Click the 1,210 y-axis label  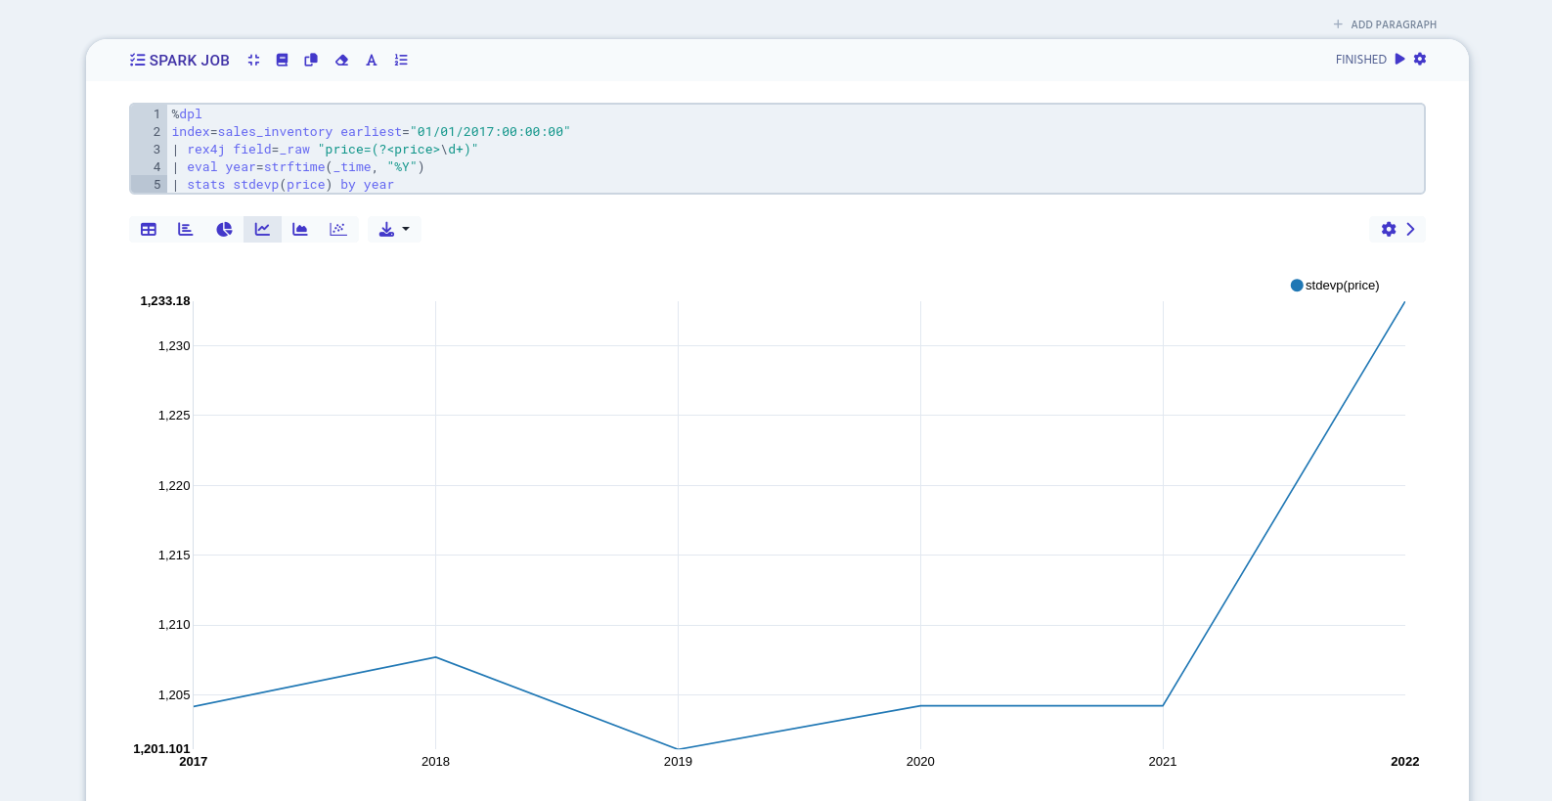point(174,625)
